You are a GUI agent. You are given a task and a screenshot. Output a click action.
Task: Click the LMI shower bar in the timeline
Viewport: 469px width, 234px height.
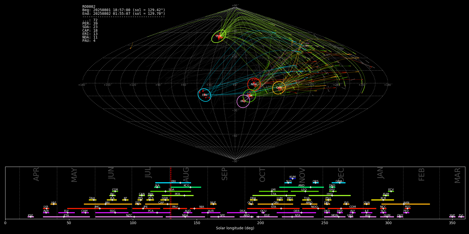273,191
